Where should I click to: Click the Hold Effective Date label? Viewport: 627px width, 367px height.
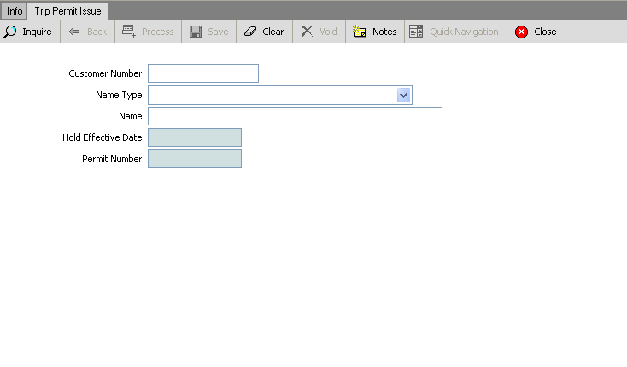pos(102,137)
